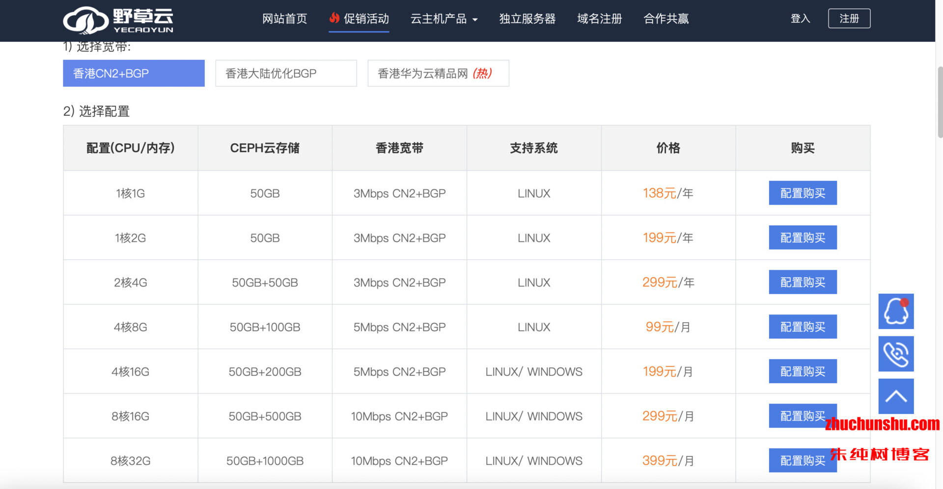Click 配置购买 for the 2核4G plan
The width and height of the screenshot is (943, 489).
803,283
